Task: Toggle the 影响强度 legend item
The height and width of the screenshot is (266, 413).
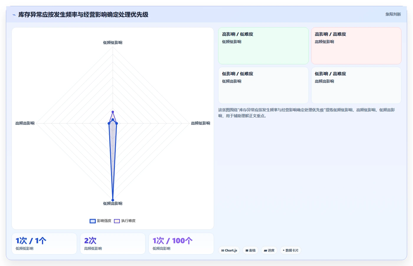Action: click(100, 221)
